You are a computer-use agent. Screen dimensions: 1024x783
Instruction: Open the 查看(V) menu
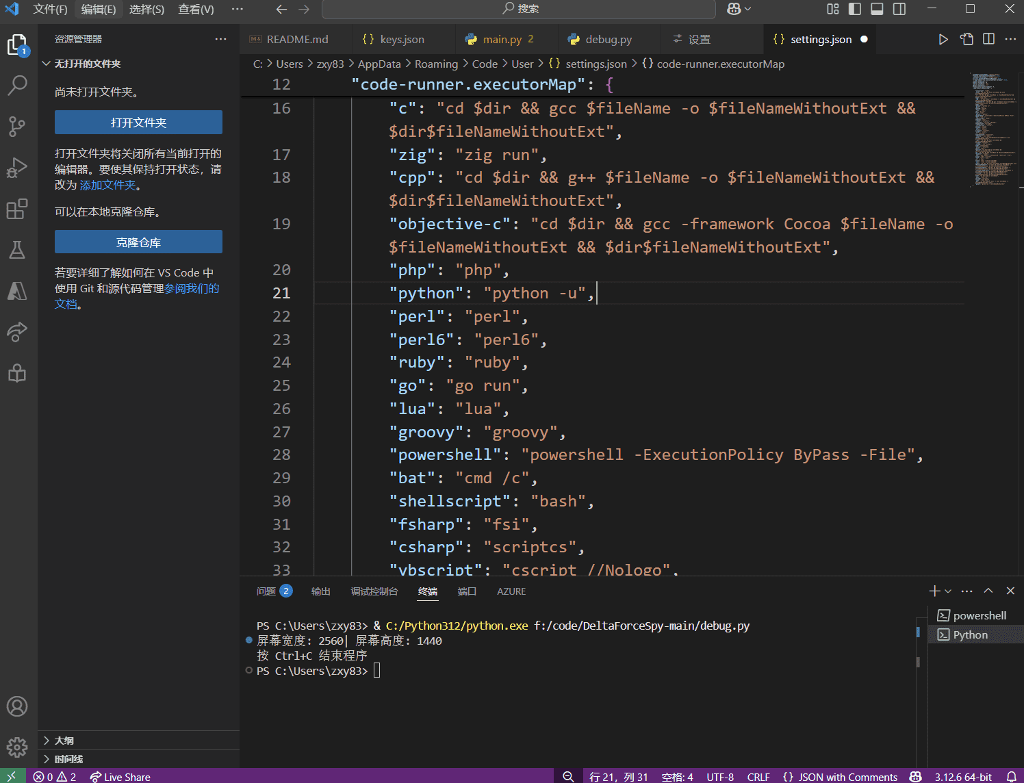click(x=196, y=9)
